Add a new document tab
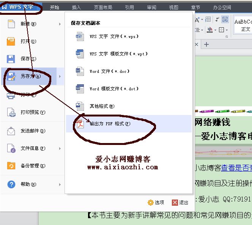 coord(206,44)
